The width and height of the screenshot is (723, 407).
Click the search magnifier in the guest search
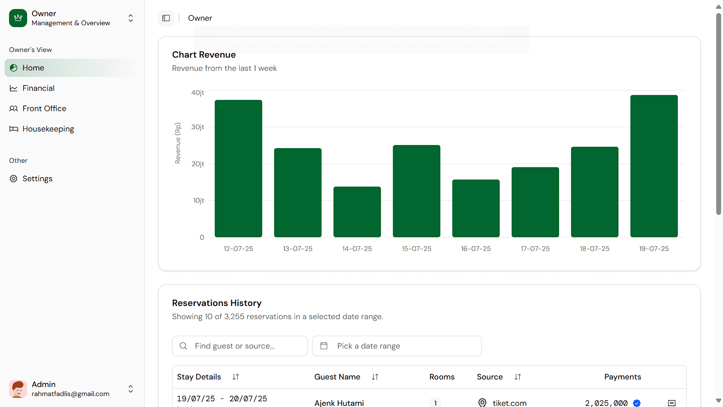point(183,346)
